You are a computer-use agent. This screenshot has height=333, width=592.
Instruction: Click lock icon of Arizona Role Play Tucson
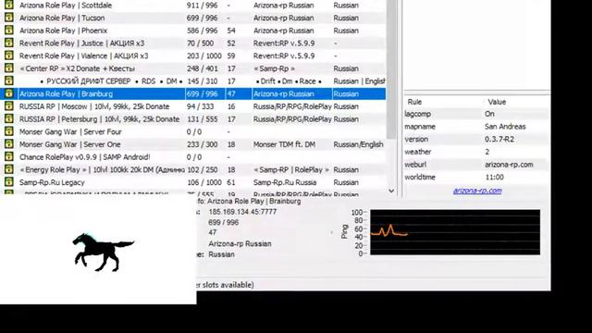[x=8, y=18]
